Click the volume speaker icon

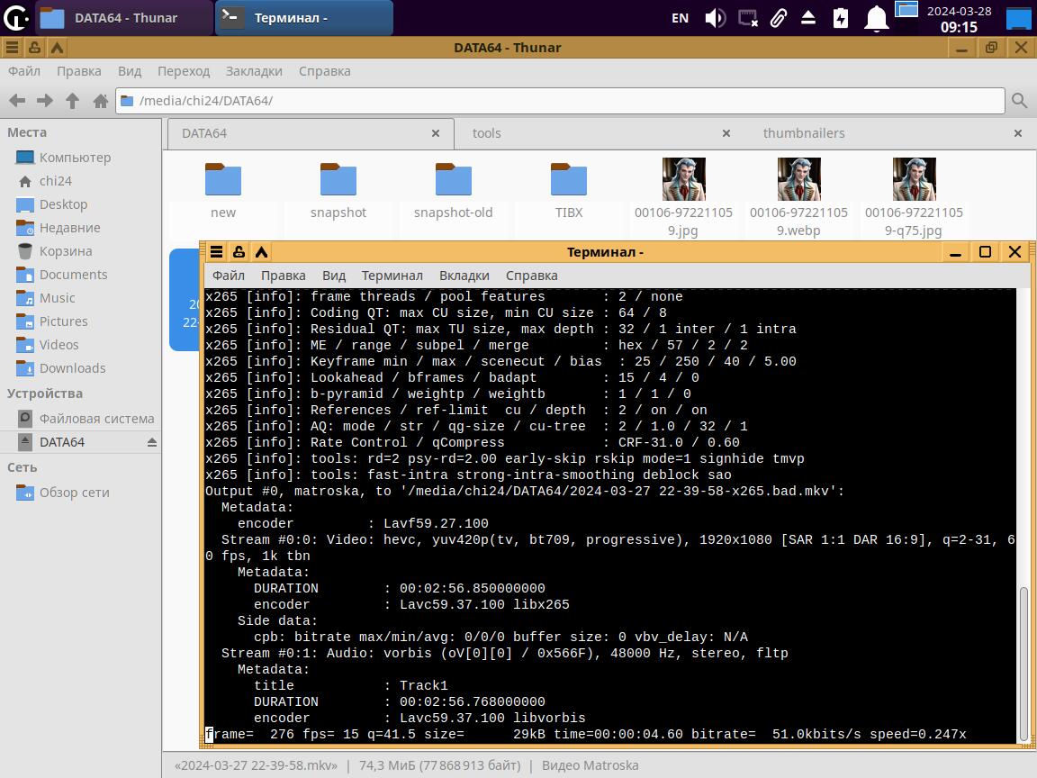click(715, 18)
